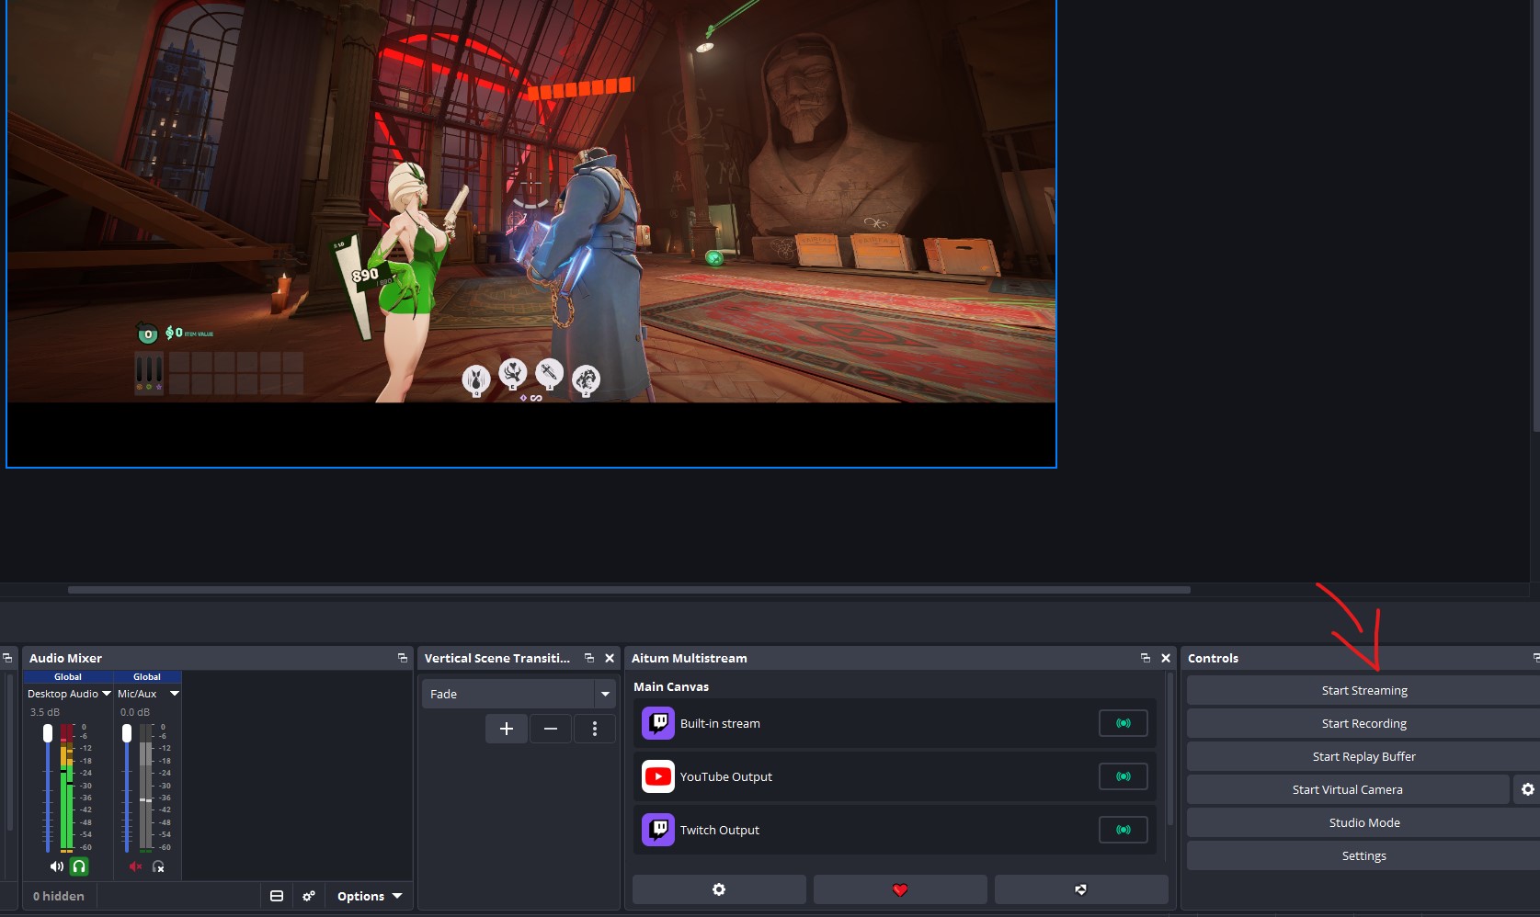Click the Aitum Multistream vertical scrollbar
This screenshot has width=1540, height=917.
click(1169, 750)
